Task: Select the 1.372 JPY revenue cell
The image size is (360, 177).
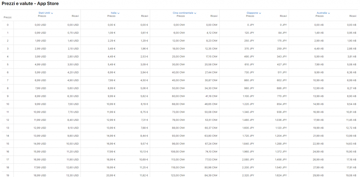Action: click(x=281, y=152)
